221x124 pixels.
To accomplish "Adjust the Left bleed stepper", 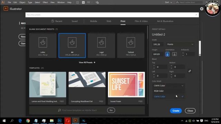I will click(154, 76).
